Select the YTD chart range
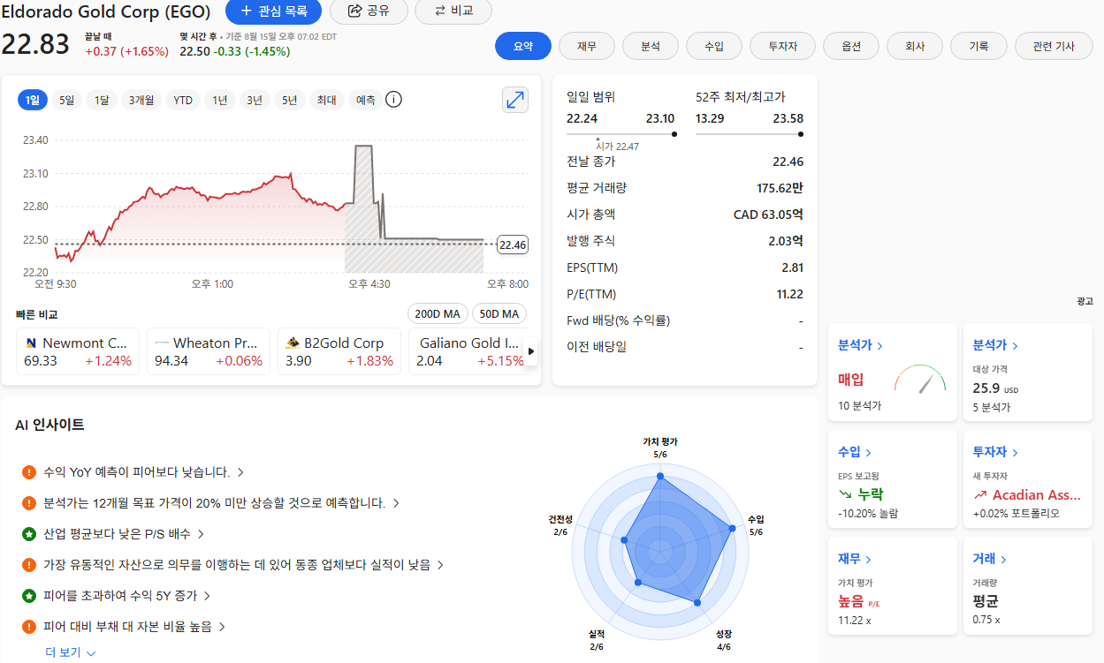Image resolution: width=1104 pixels, height=663 pixels. click(x=183, y=100)
